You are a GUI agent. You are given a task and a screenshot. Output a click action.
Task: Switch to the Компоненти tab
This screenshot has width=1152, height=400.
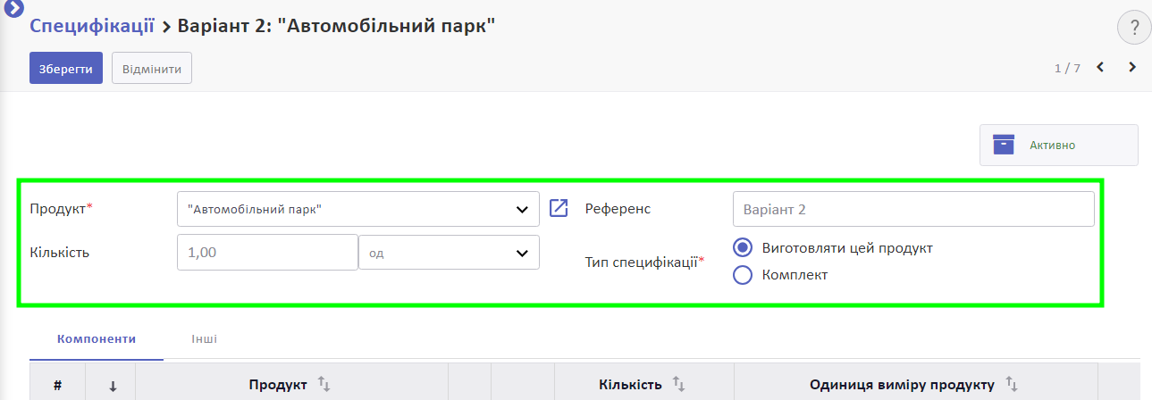click(x=97, y=339)
